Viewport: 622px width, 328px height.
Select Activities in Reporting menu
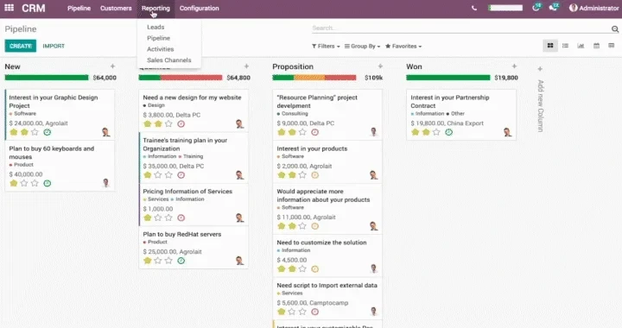(x=161, y=49)
